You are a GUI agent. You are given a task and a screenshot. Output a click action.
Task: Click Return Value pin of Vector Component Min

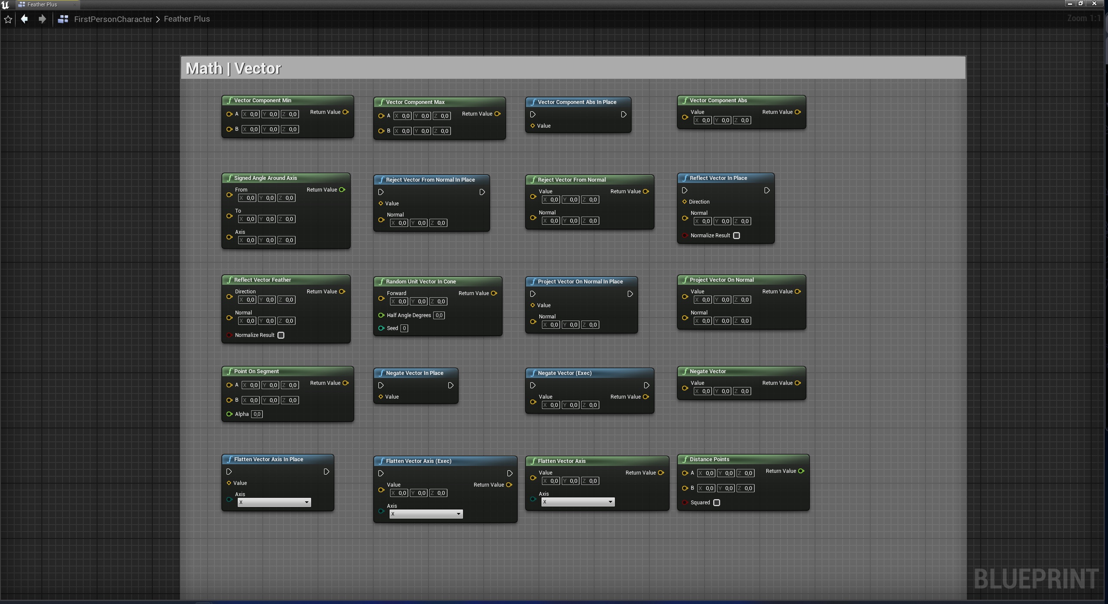pyautogui.click(x=346, y=112)
